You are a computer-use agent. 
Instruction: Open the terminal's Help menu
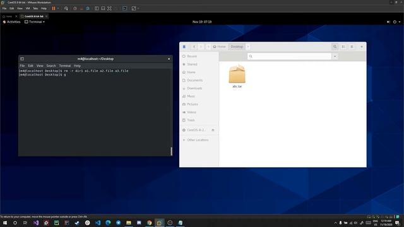coord(77,66)
